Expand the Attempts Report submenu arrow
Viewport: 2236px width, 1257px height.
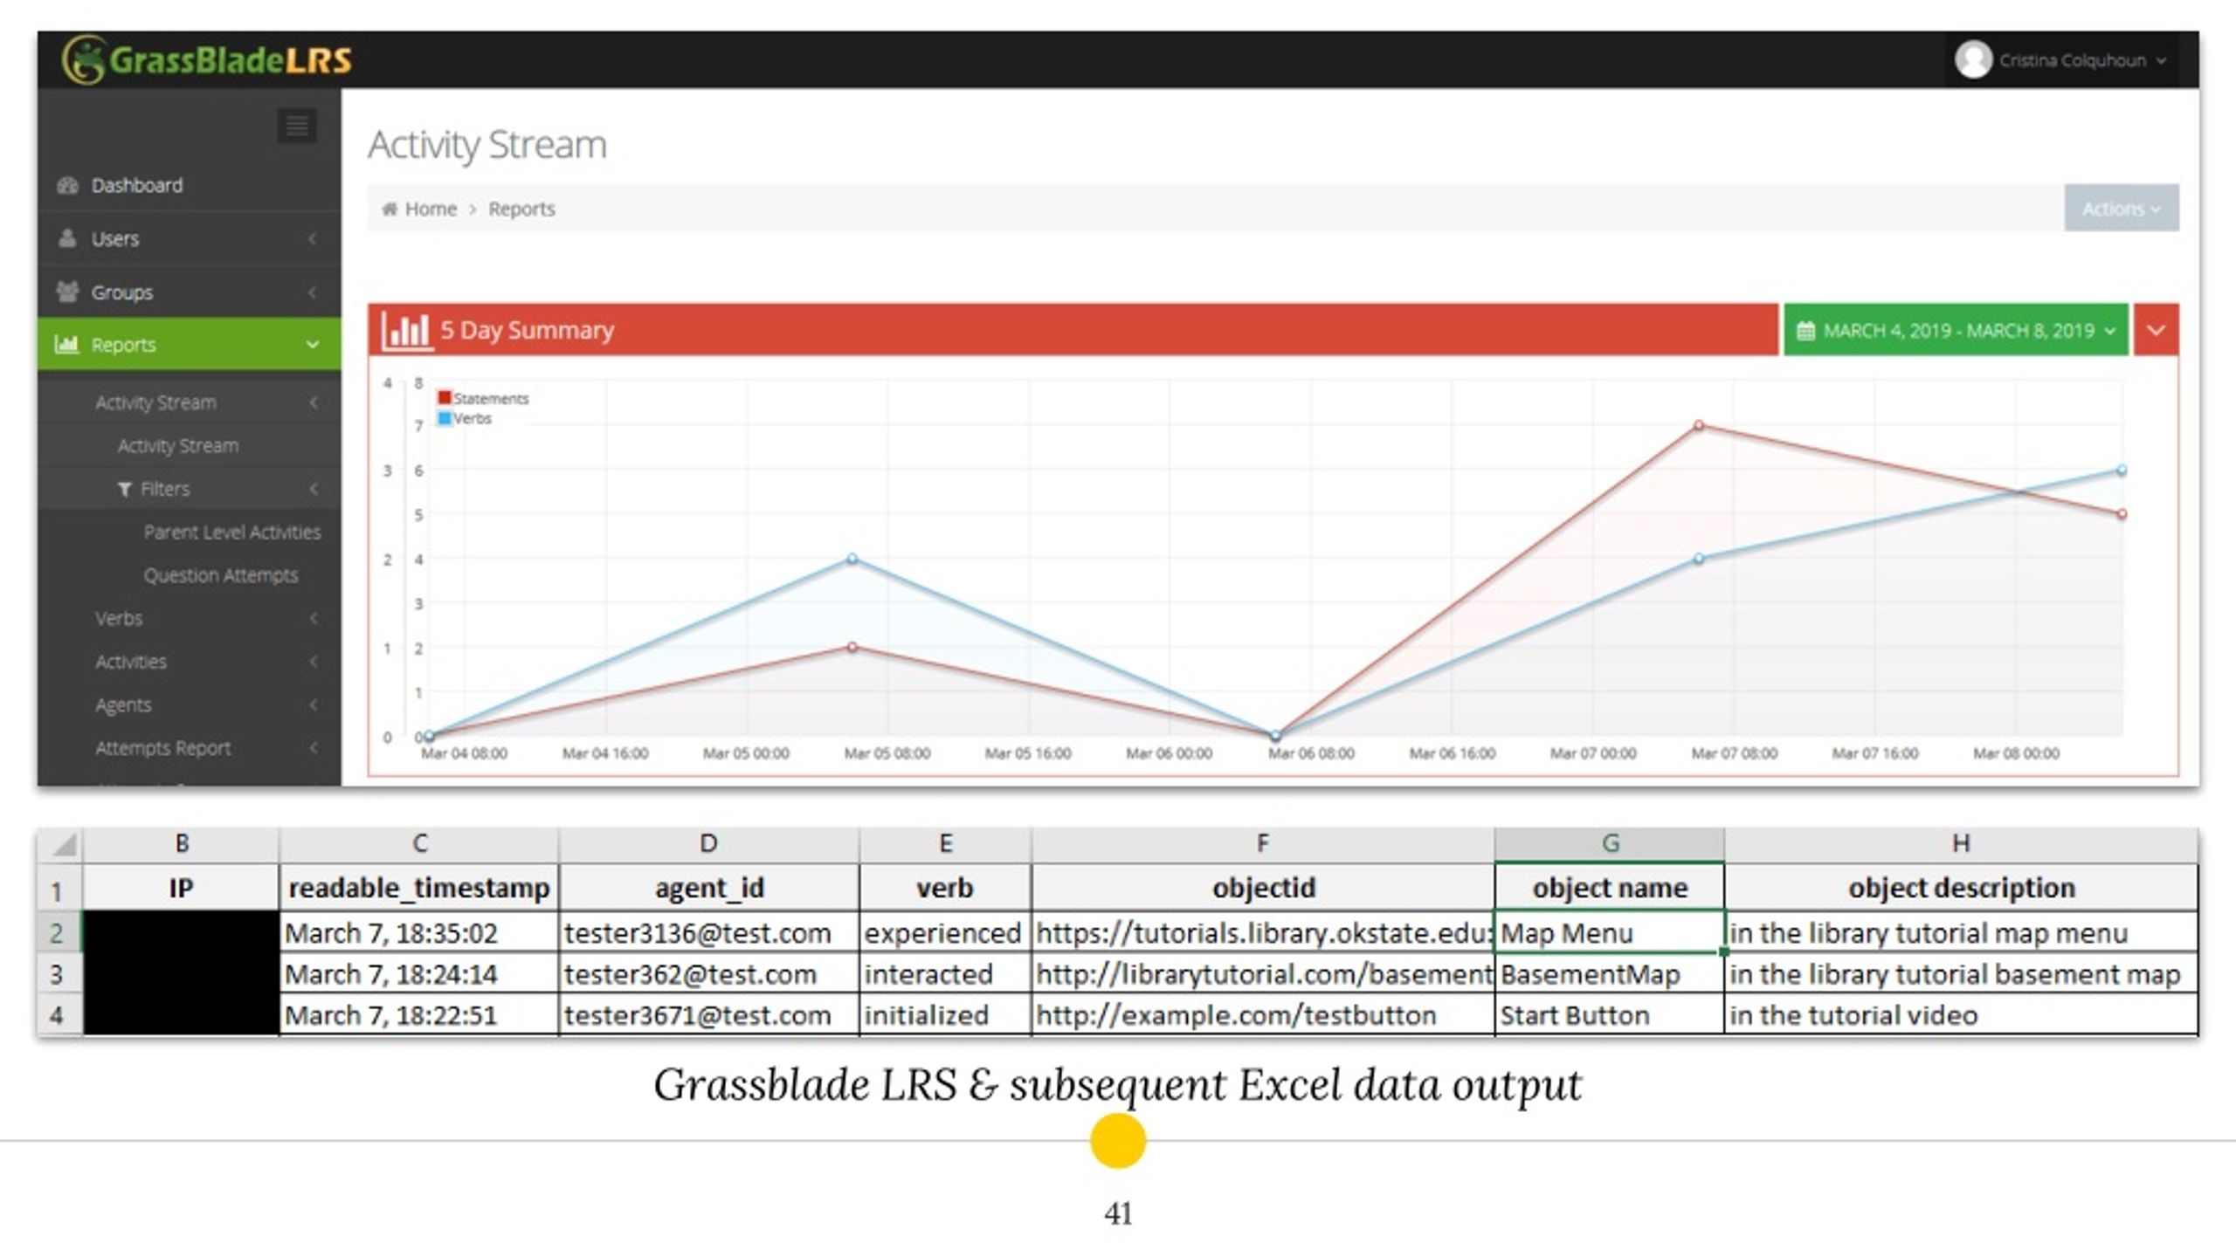(x=313, y=748)
